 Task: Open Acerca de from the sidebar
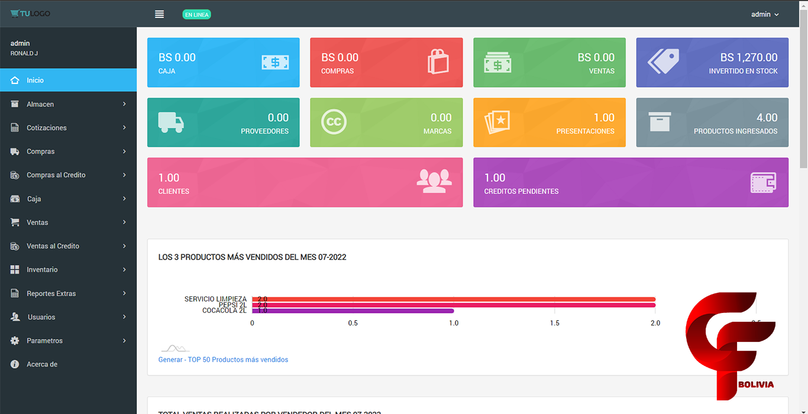tap(41, 364)
